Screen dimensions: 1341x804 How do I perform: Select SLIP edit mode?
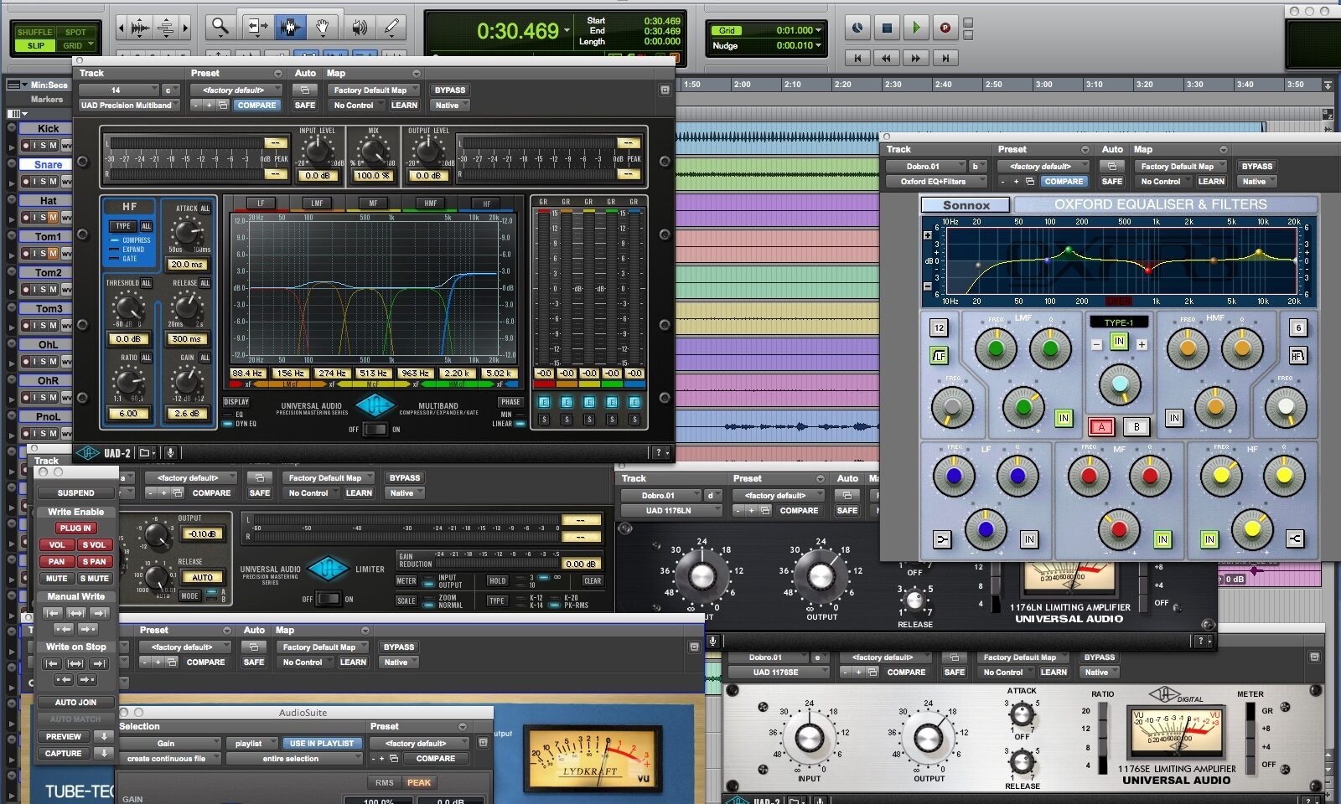[x=36, y=45]
